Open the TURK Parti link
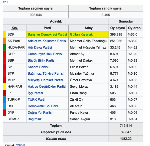150x146 pixels. [x=36, y=99]
